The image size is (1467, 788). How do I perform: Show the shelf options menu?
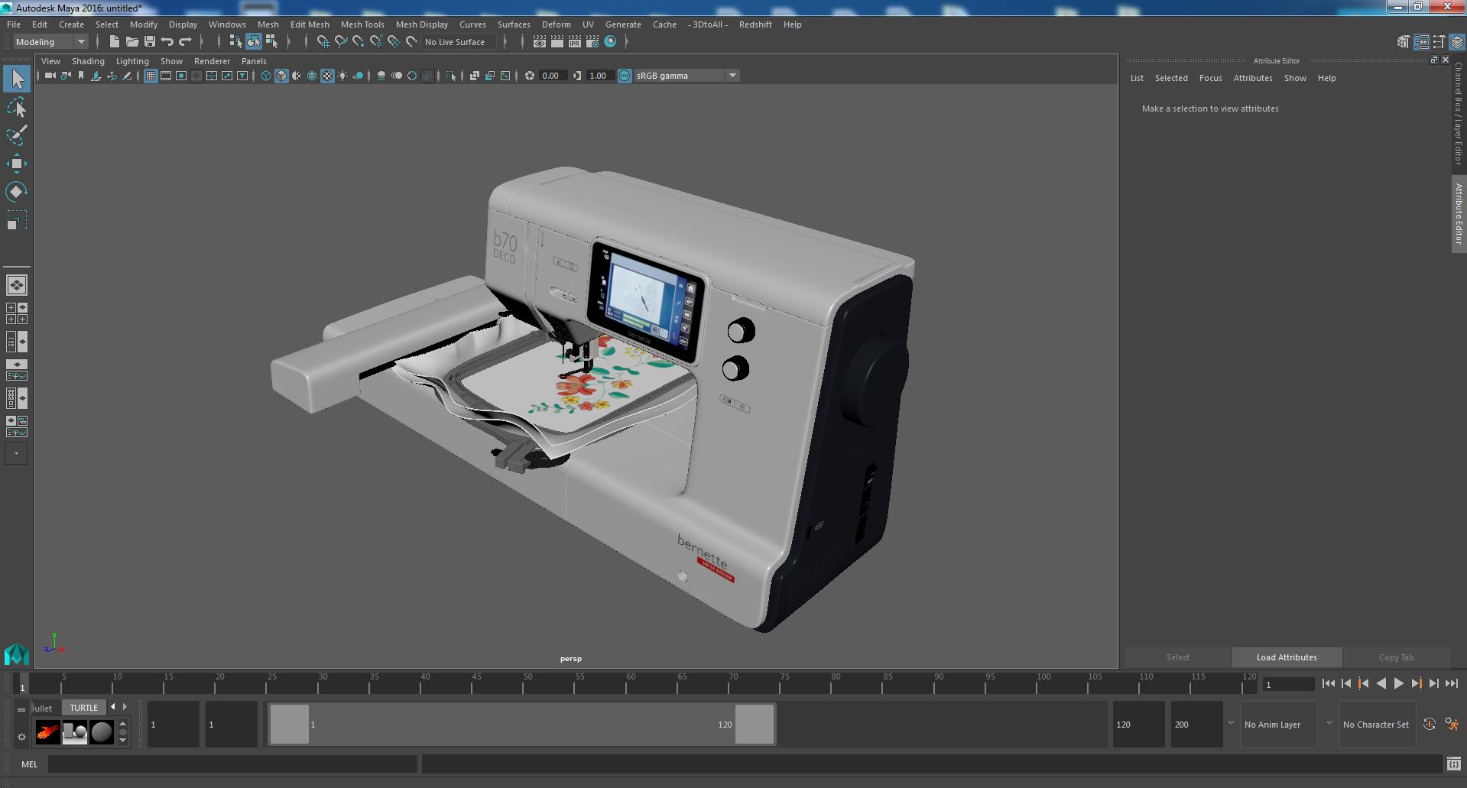point(21,737)
